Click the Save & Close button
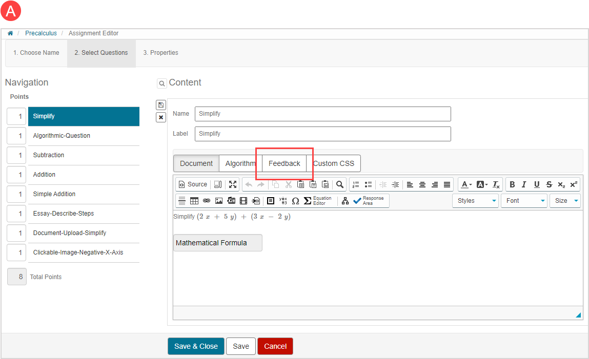 pyautogui.click(x=196, y=346)
